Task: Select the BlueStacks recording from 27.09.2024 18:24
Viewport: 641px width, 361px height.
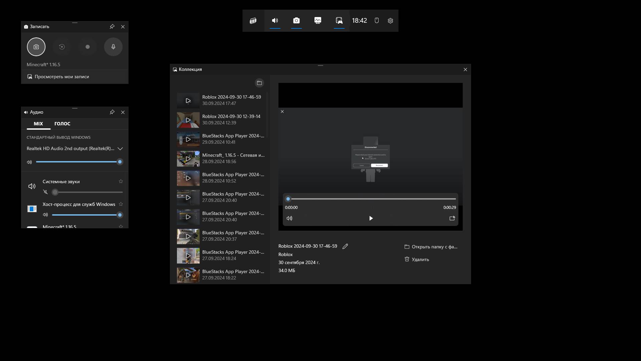Action: (221, 255)
